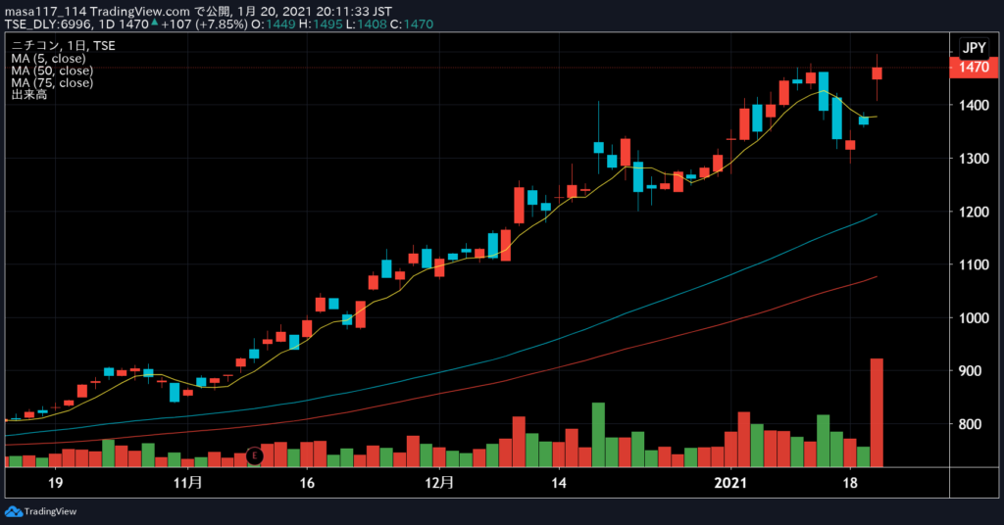Screen dimensions: 1004x525
Task: Click the masa117_114 publisher name in the header
Action: (45, 12)
